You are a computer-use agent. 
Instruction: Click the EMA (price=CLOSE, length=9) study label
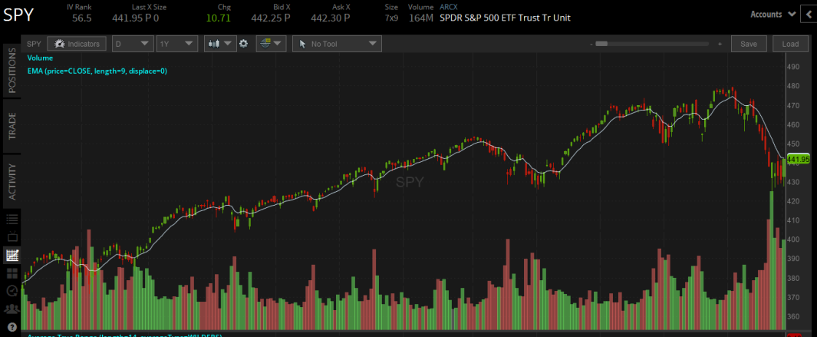tap(97, 71)
